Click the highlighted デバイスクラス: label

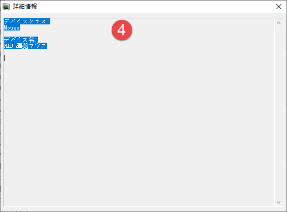27,21
